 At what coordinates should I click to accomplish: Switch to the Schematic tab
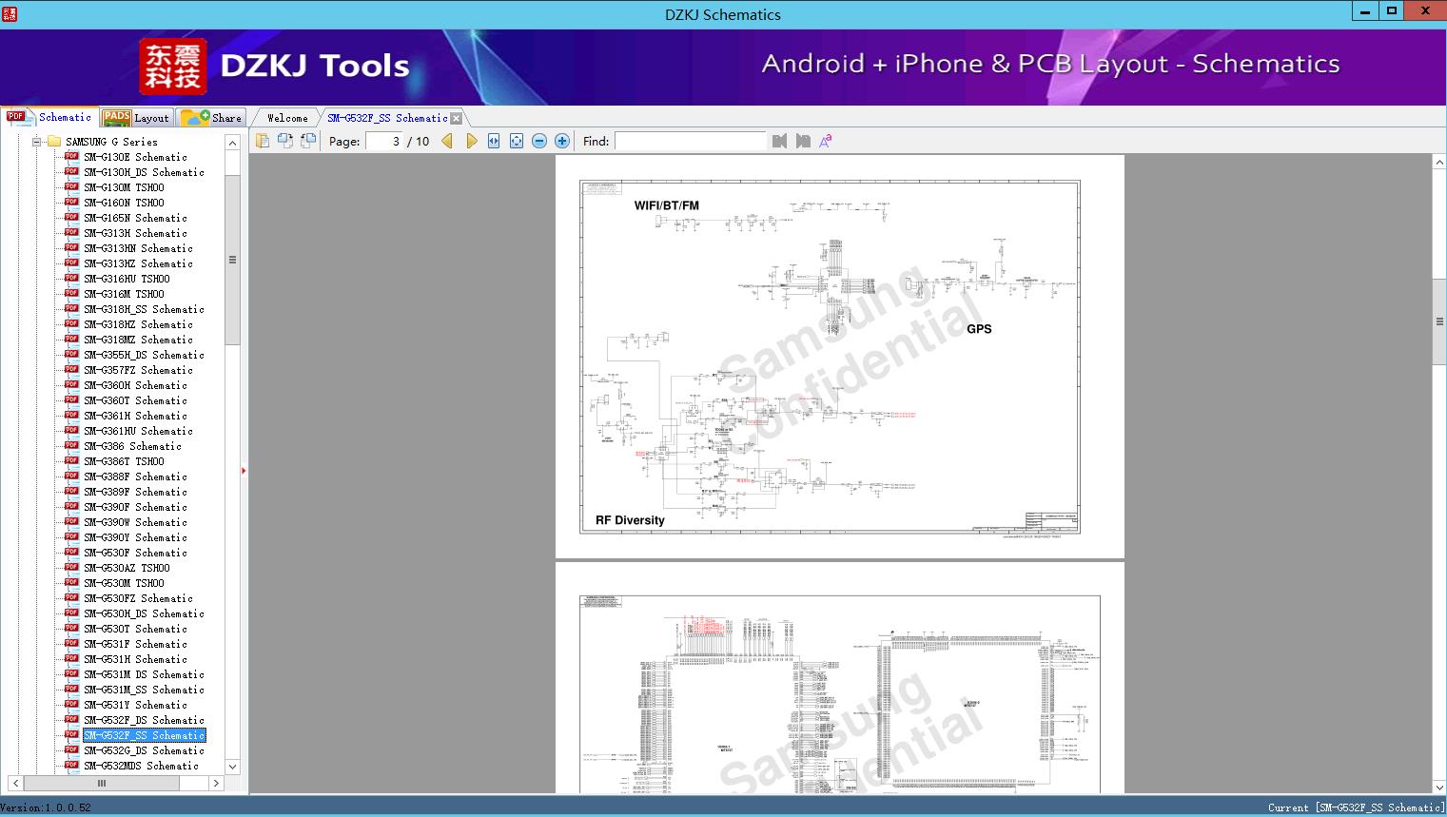point(49,117)
